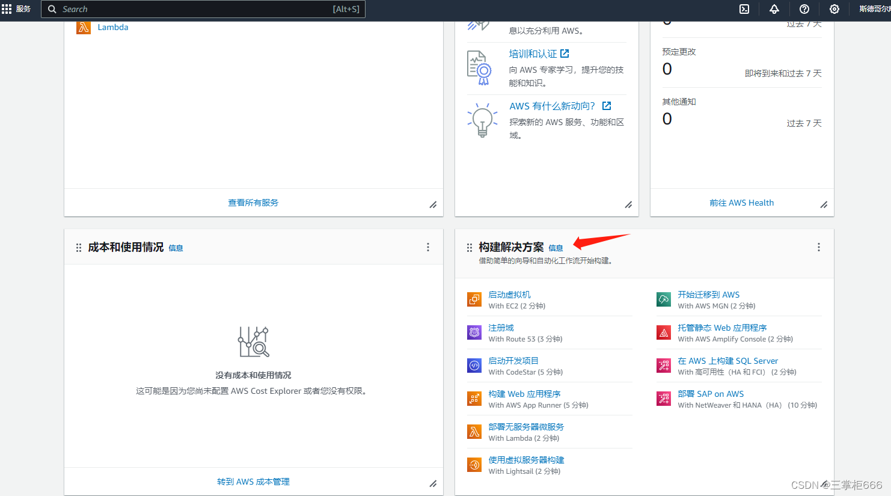Grab the 成本和使用情况 widget drag handle

pos(79,248)
